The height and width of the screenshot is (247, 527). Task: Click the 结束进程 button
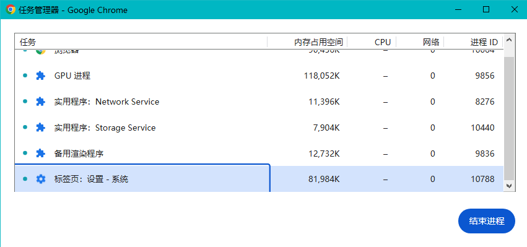click(x=486, y=221)
